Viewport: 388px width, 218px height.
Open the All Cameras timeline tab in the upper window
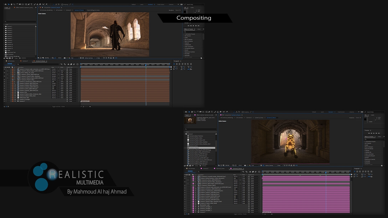(x=11, y=61)
